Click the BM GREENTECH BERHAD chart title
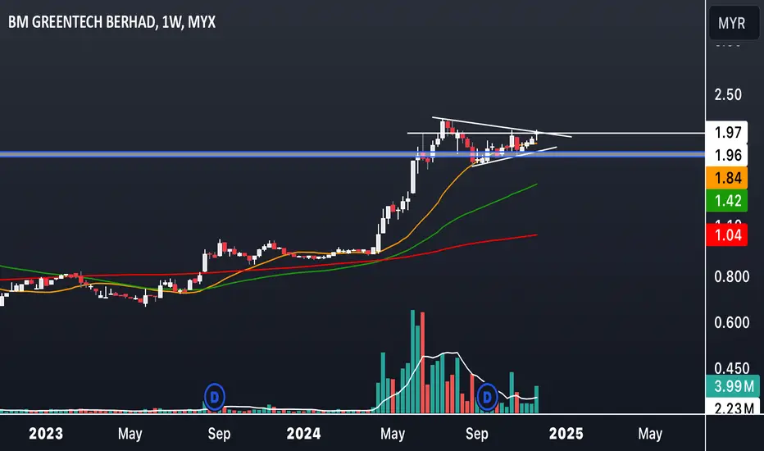Viewport: 764px width, 451px height. click(112, 22)
